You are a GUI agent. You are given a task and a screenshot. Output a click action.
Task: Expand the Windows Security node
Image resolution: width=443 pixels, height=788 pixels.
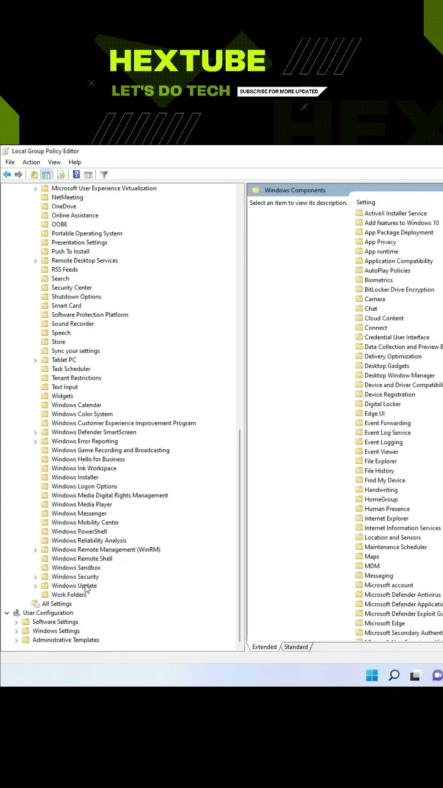(x=35, y=577)
